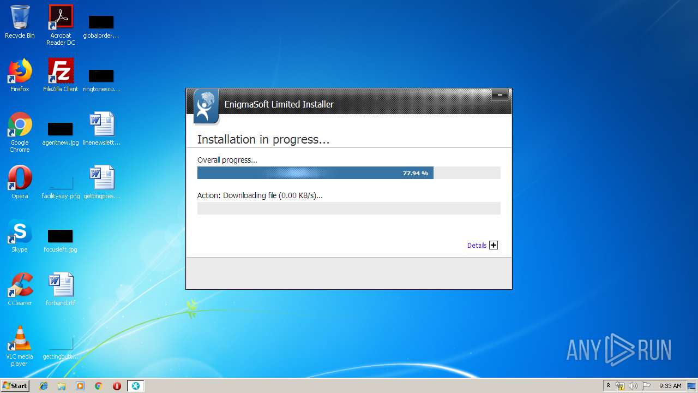The height and width of the screenshot is (393, 698).
Task: Click Show desktop button at taskbar end
Action: (x=693, y=386)
